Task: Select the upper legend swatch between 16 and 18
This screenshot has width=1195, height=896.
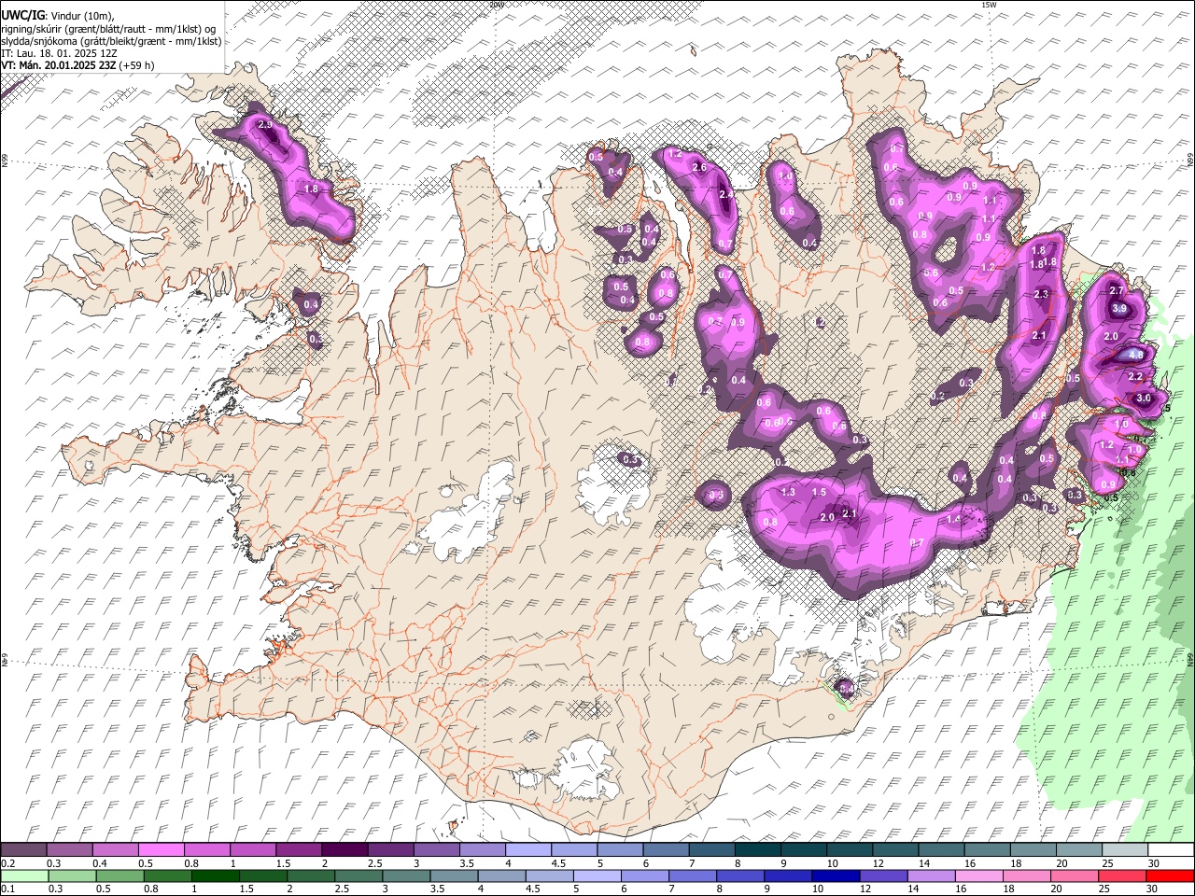Action: (x=988, y=849)
